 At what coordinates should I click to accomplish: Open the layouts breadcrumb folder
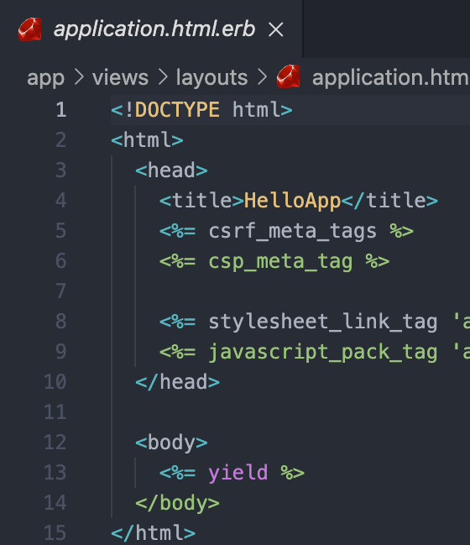[x=211, y=77]
